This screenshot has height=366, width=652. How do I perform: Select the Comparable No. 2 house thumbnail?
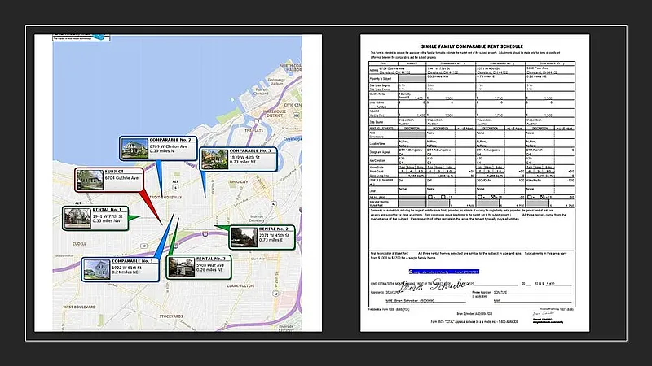(x=133, y=147)
